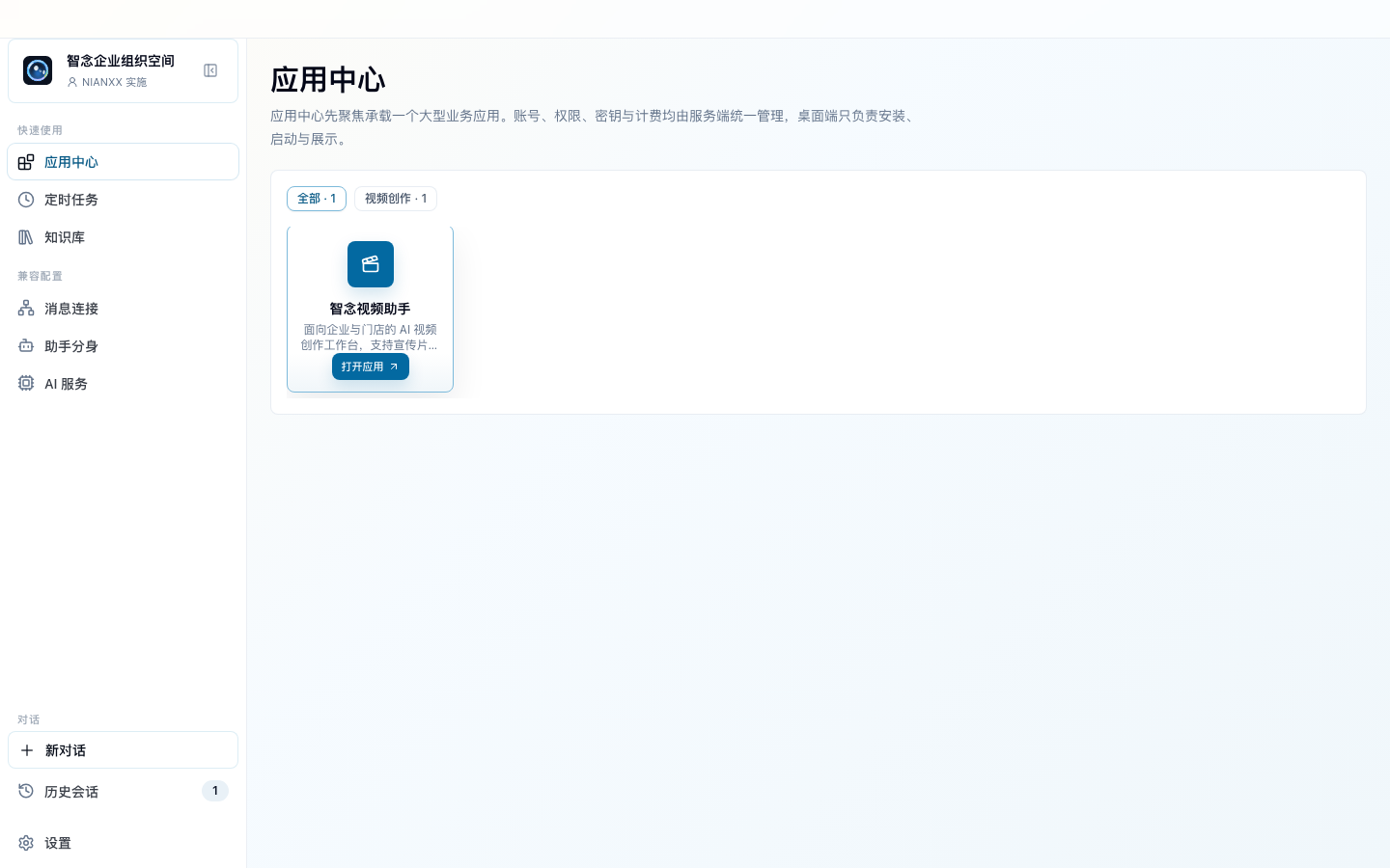Select the 全部 · 1 filter tab
Screen dimensions: 1390x868
pyautogui.click(x=317, y=199)
